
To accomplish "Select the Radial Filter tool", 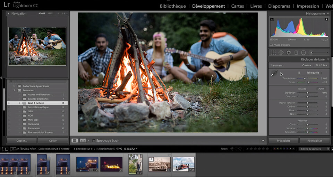I will pos(304,53).
